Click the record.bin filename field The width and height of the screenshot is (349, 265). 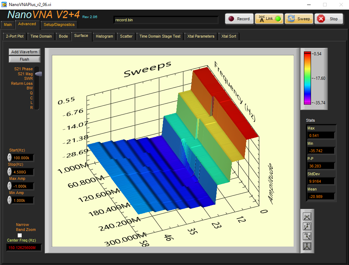pos(166,20)
